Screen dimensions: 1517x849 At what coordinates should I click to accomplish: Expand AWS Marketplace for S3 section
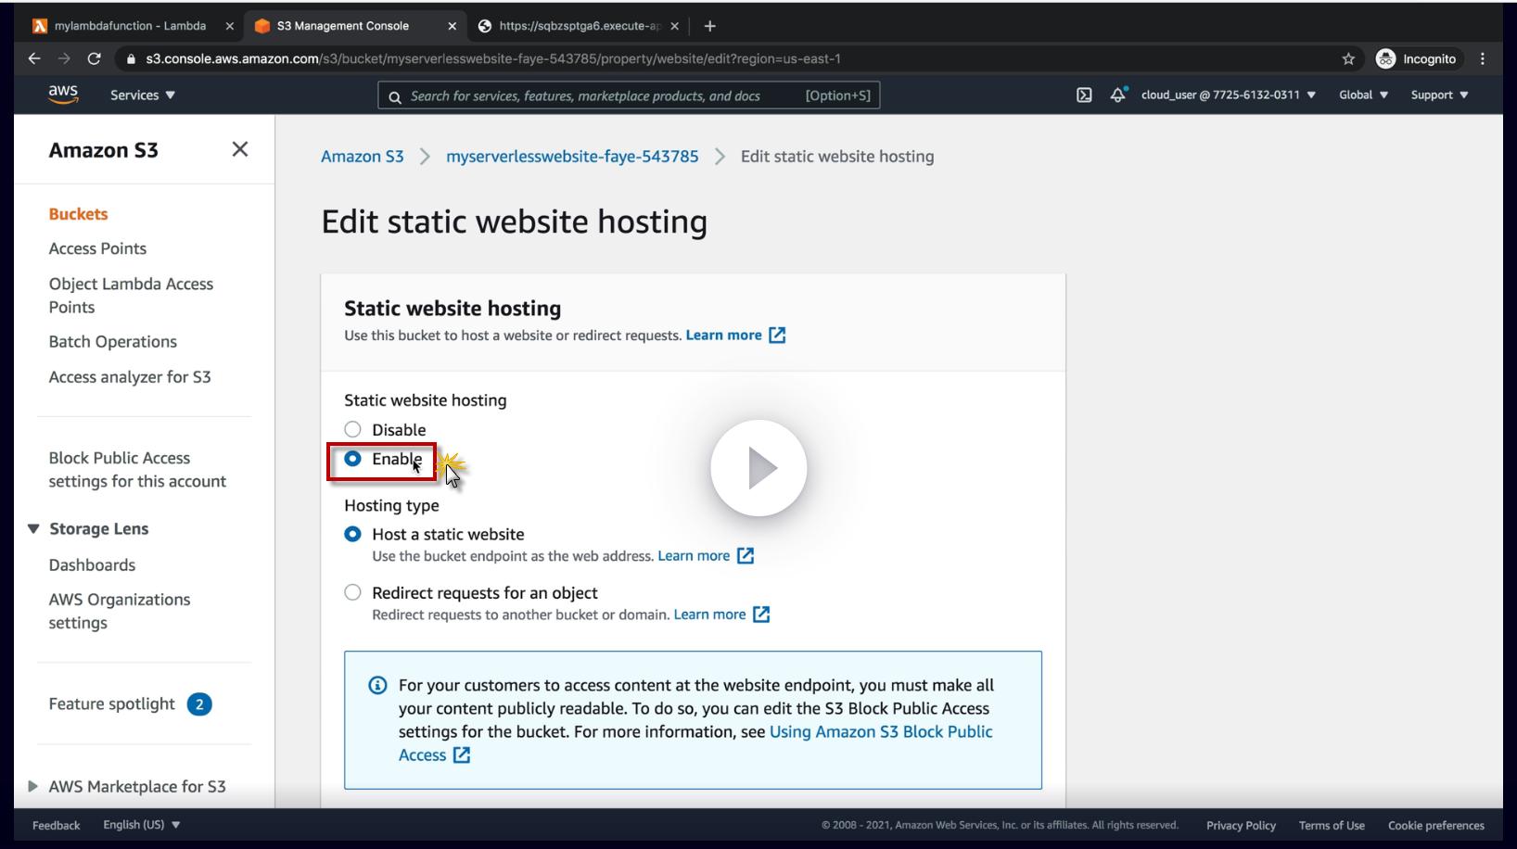click(33, 786)
